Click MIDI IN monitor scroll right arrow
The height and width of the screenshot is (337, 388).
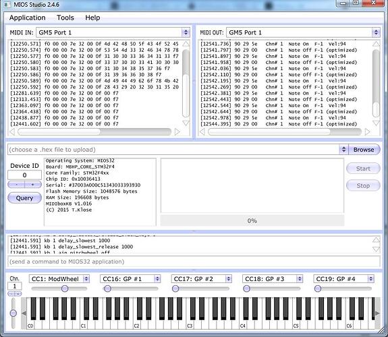pos(177,132)
